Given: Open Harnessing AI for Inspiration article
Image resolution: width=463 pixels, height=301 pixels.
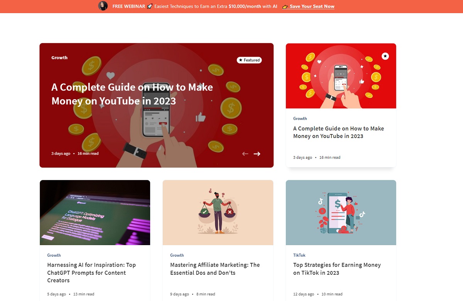Looking at the screenshot, I should [x=91, y=272].
